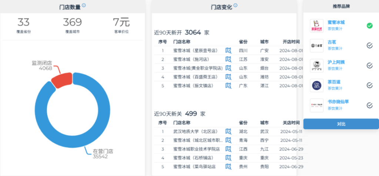
Task: Click the 书亦烧仙草 brand logo
Action: coord(317,105)
